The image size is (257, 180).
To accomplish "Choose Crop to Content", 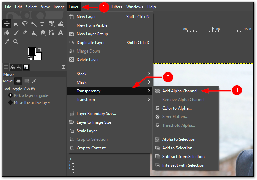I will [x=110, y=148].
